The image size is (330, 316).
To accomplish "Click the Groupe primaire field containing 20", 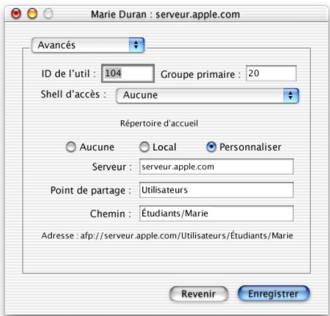I will click(271, 74).
